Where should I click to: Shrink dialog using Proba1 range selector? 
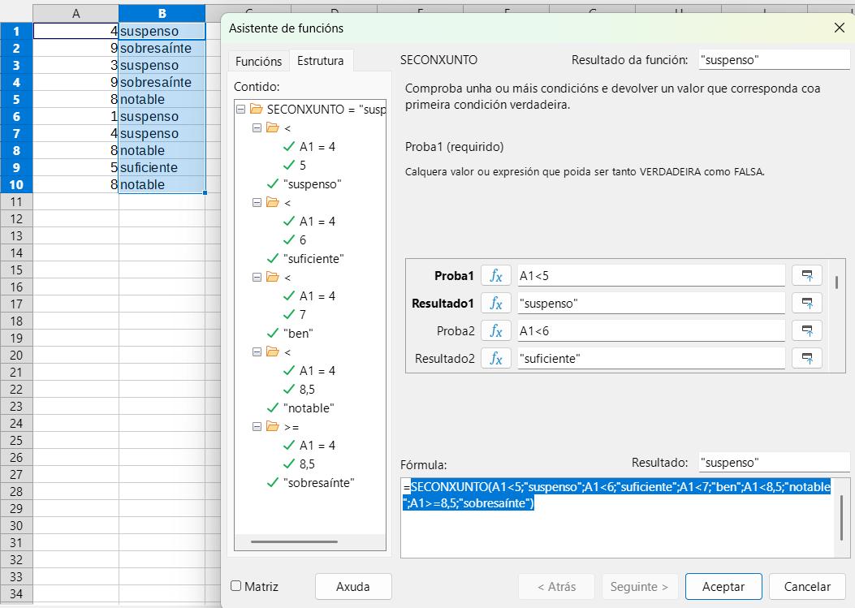click(x=807, y=275)
